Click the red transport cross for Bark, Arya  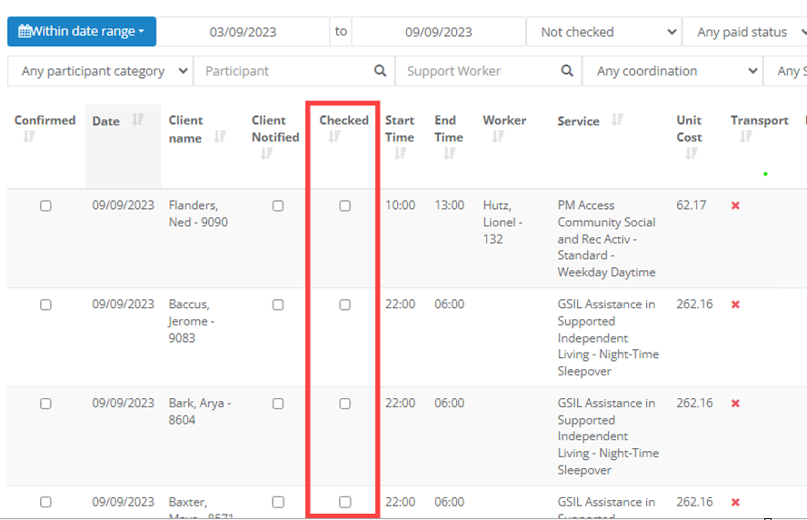pyautogui.click(x=735, y=403)
